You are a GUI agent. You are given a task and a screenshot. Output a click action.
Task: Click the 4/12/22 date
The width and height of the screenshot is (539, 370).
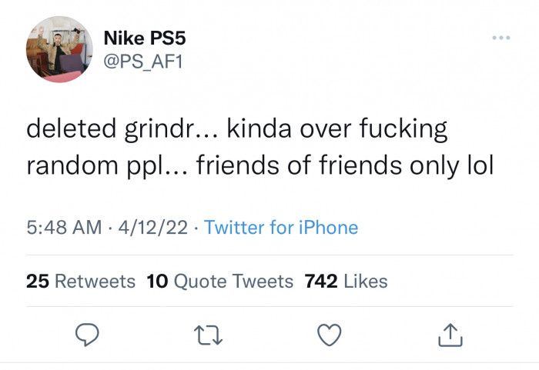point(153,228)
